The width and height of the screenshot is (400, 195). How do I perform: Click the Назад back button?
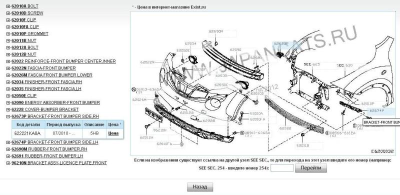(x=199, y=187)
